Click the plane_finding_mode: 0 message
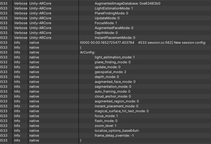The height and width of the screenshot is (144, 211). click(113, 62)
